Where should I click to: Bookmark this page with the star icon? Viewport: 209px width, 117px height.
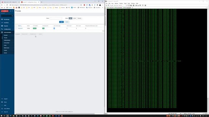(81, 5)
